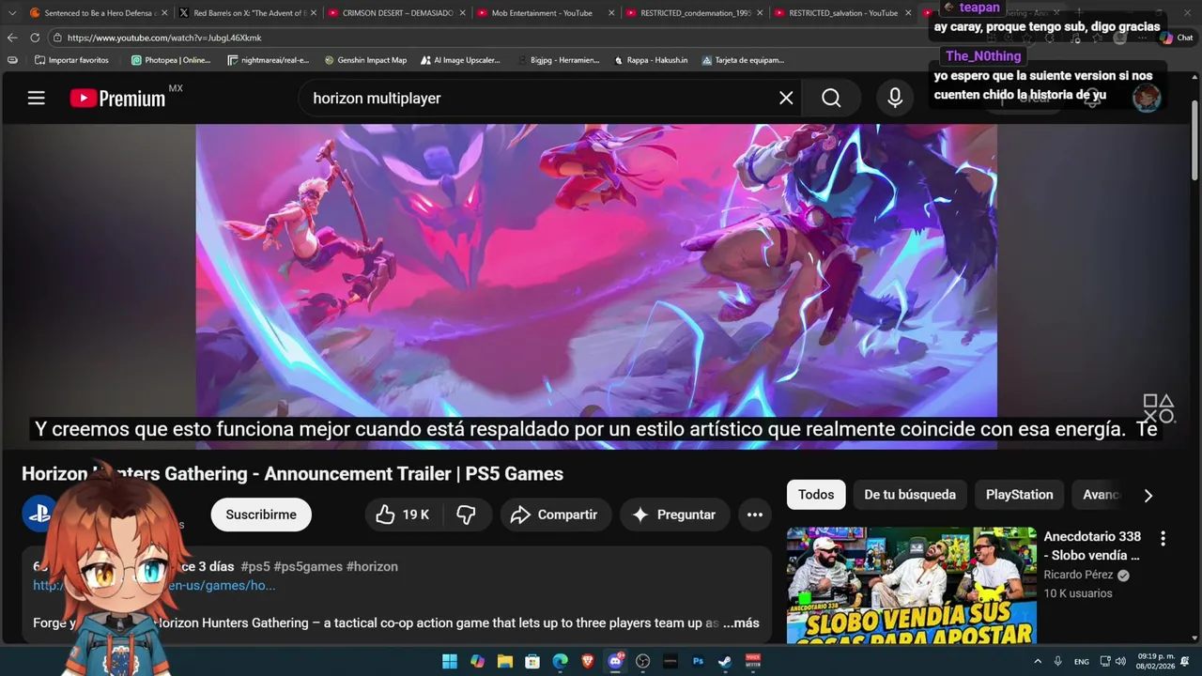This screenshot has width=1202, height=676.
Task: Open Copilot from the taskbar
Action: click(x=477, y=661)
